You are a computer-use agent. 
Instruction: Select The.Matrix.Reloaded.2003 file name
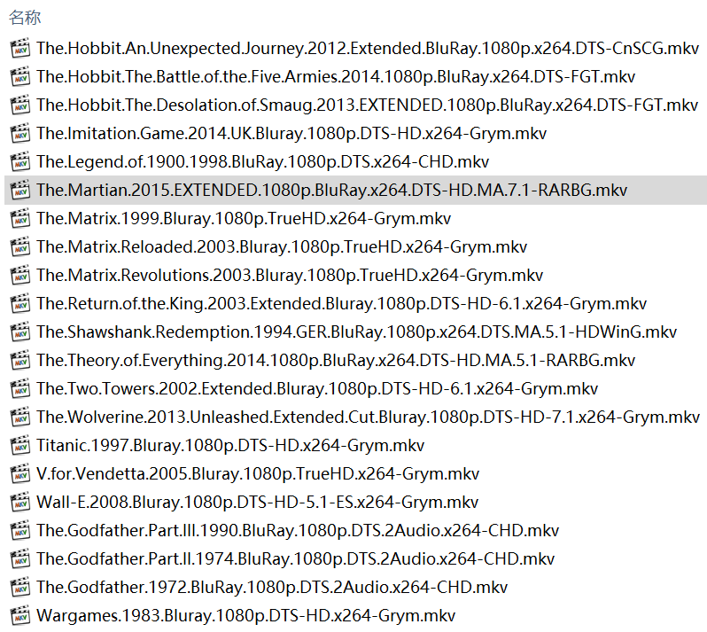(x=282, y=247)
